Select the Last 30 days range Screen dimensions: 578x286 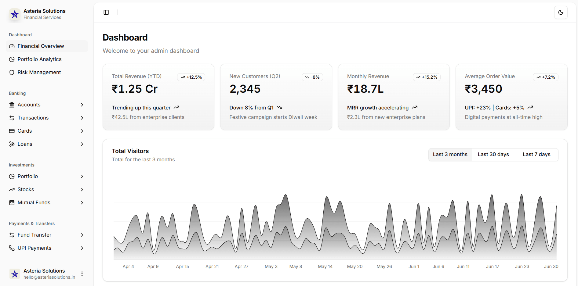[x=493, y=155]
